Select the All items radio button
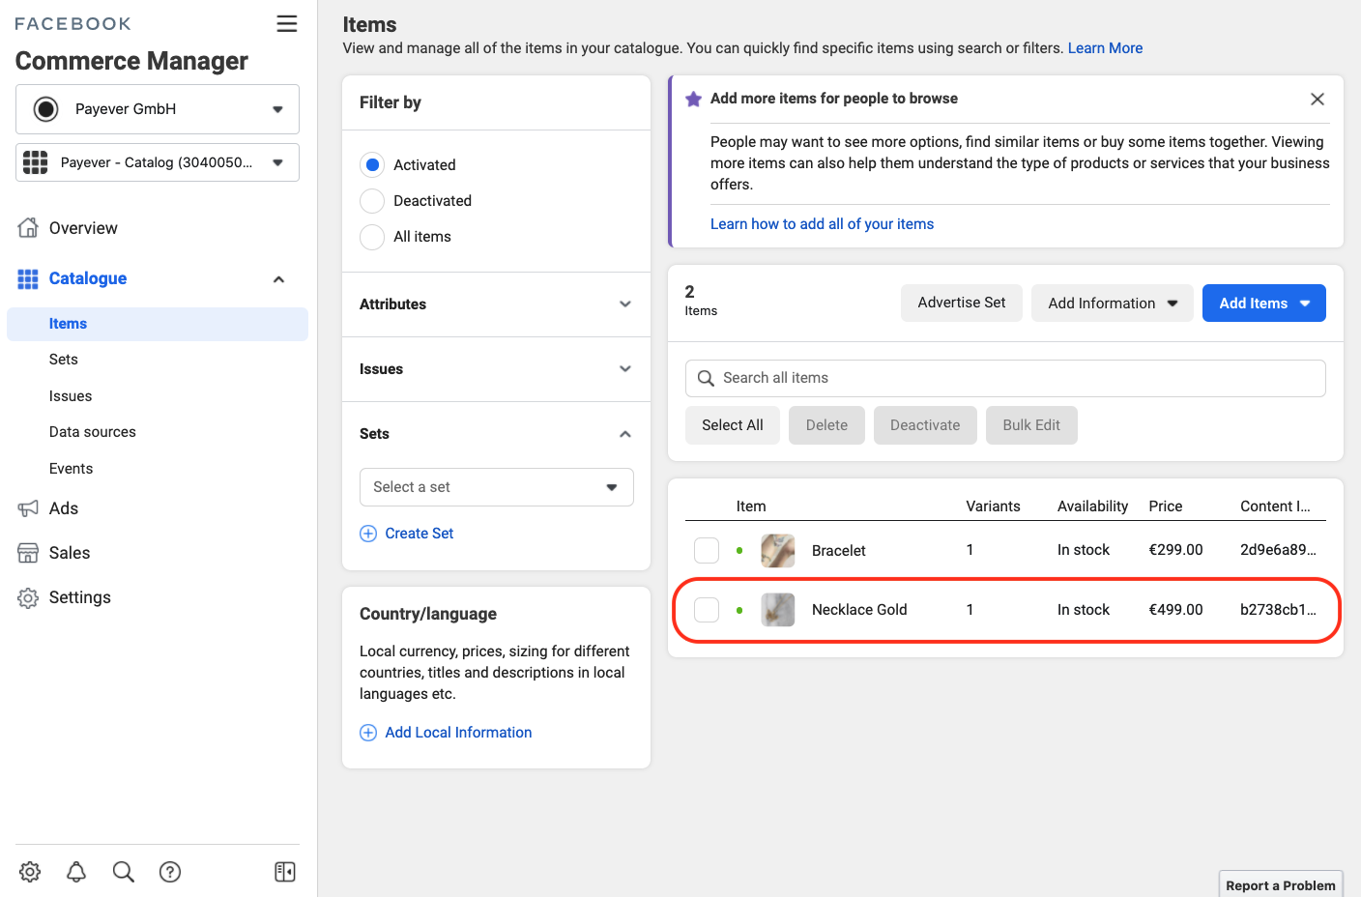This screenshot has width=1361, height=897. pyautogui.click(x=372, y=237)
